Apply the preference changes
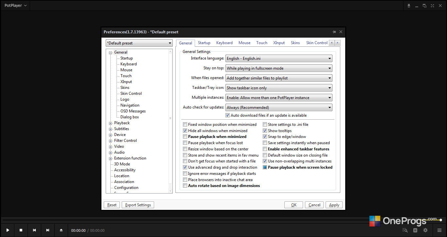This screenshot has height=237, width=447. click(334, 205)
